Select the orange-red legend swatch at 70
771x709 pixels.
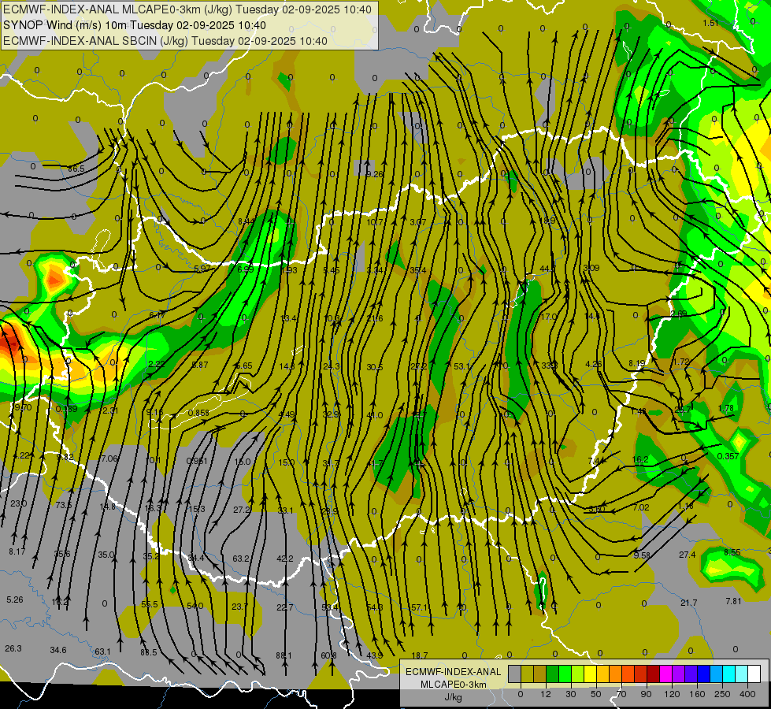tap(628, 674)
